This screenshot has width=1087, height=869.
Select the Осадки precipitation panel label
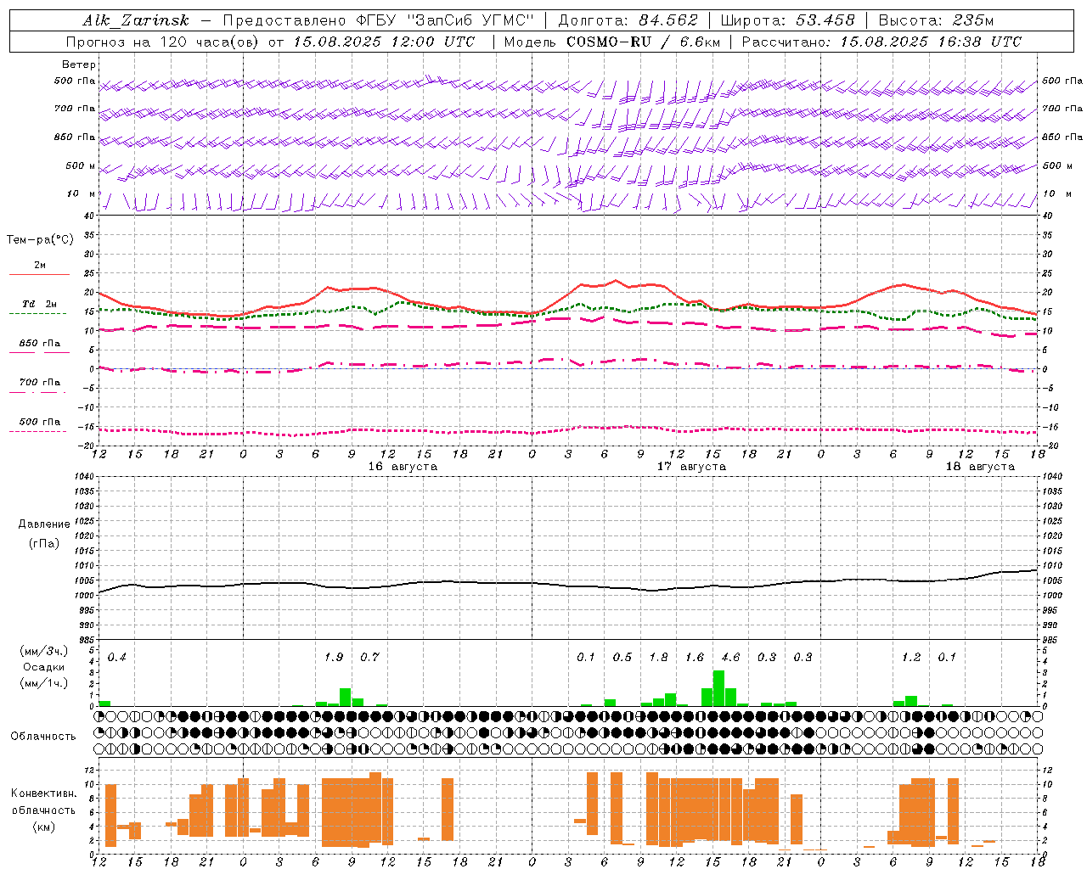(x=44, y=667)
